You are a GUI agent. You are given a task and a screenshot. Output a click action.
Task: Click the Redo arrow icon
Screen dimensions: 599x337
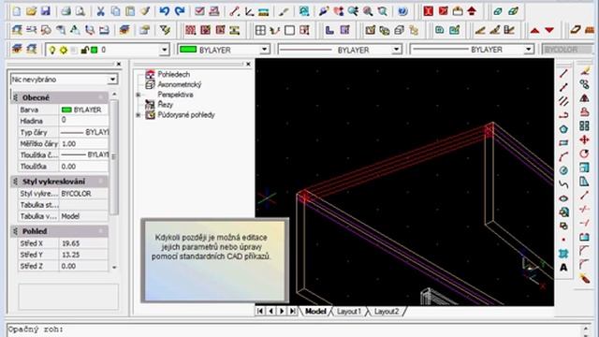pyautogui.click(x=180, y=11)
